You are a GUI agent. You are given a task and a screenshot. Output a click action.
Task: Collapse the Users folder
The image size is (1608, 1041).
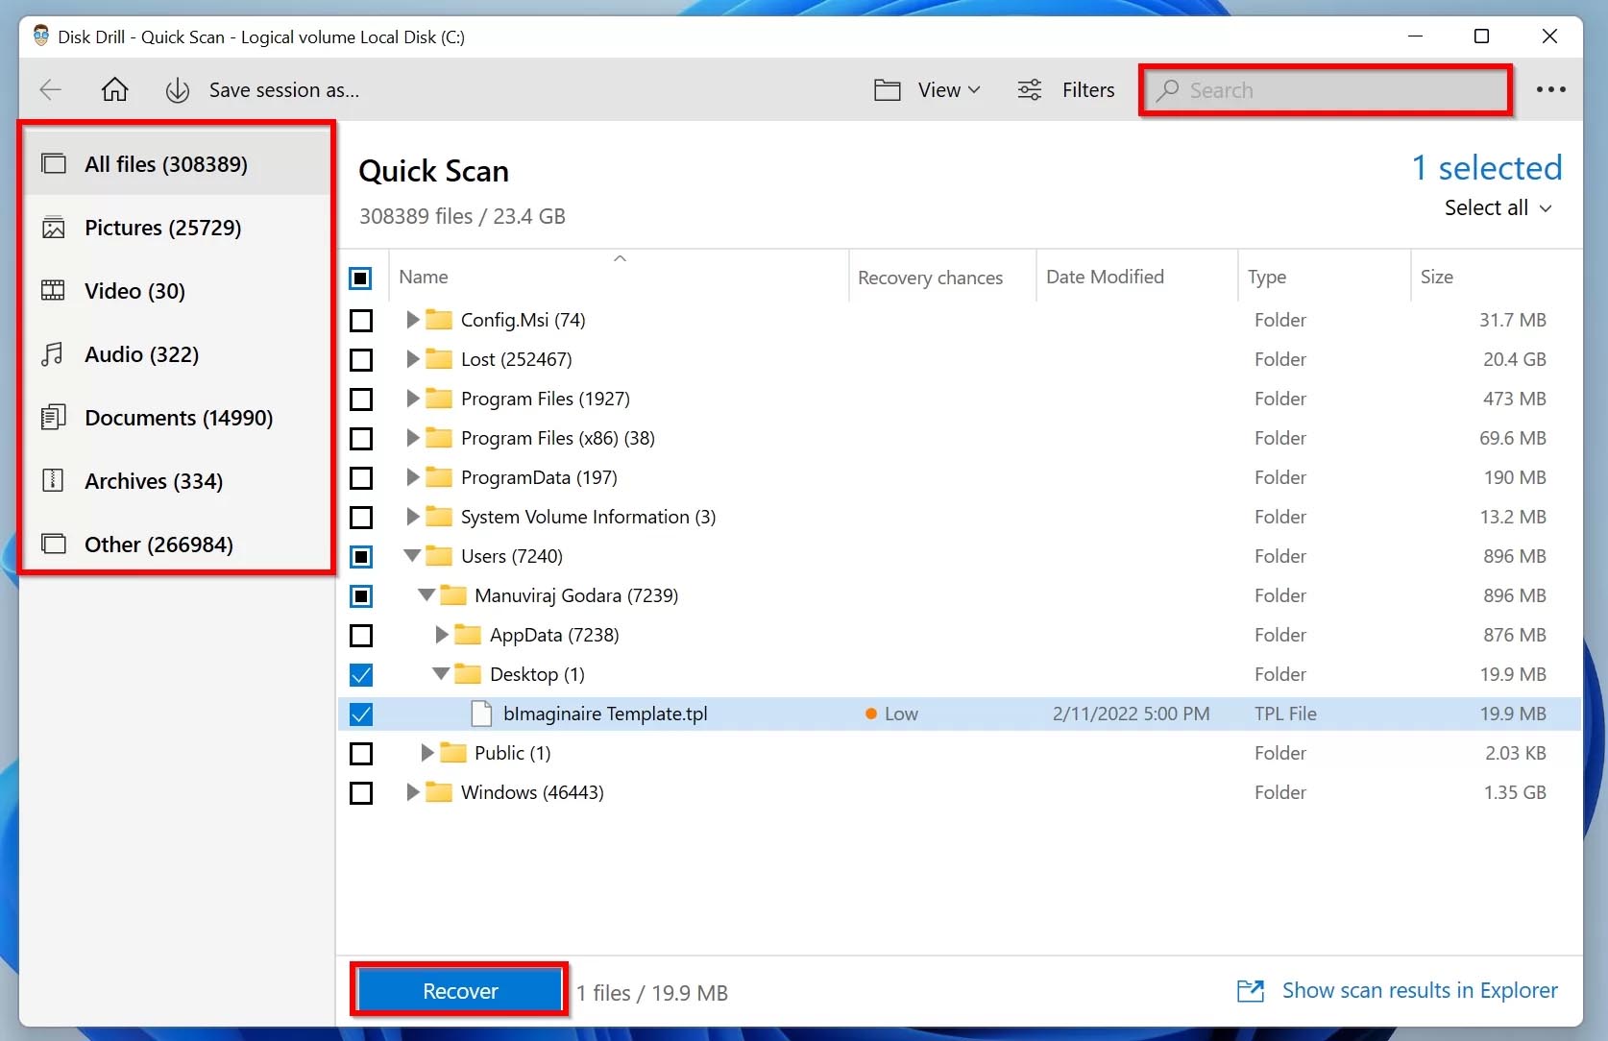point(412,555)
